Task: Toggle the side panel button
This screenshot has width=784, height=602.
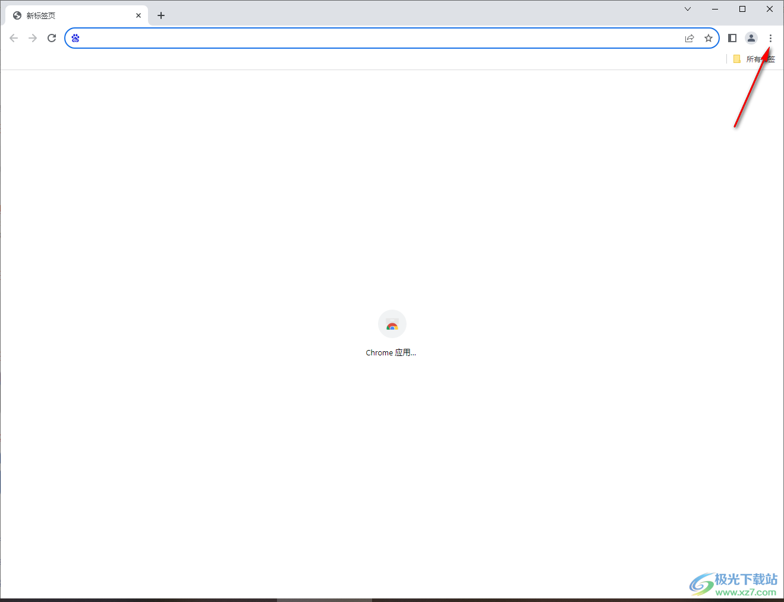Action: coord(732,38)
